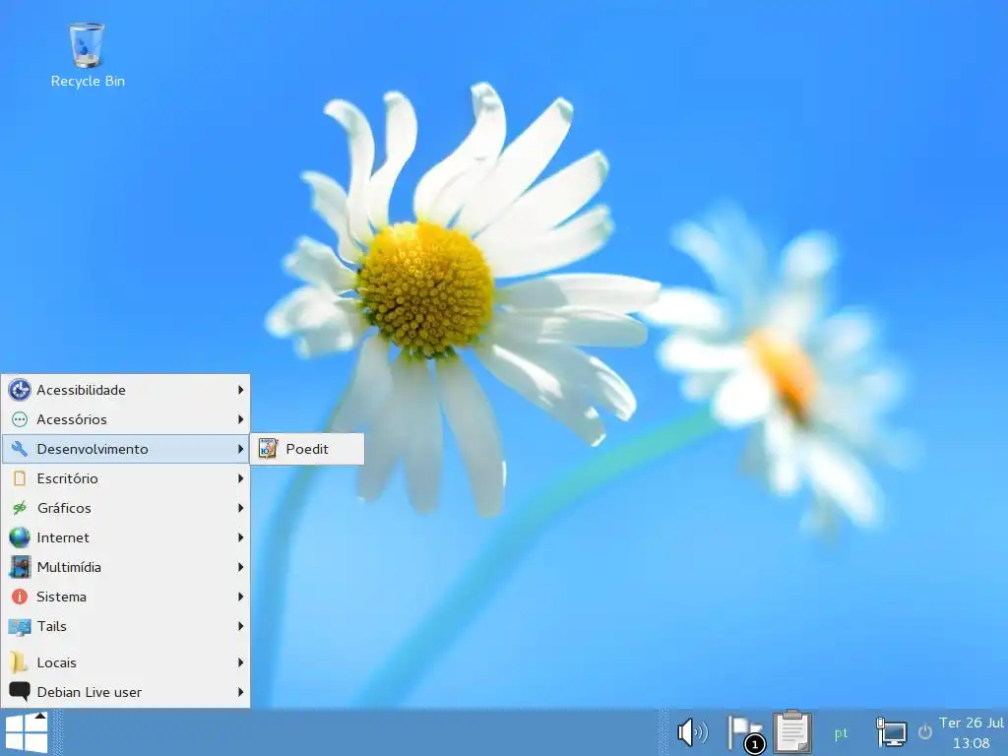Click the network computer tray icon
Image resolution: width=1008 pixels, height=756 pixels.
(892, 732)
